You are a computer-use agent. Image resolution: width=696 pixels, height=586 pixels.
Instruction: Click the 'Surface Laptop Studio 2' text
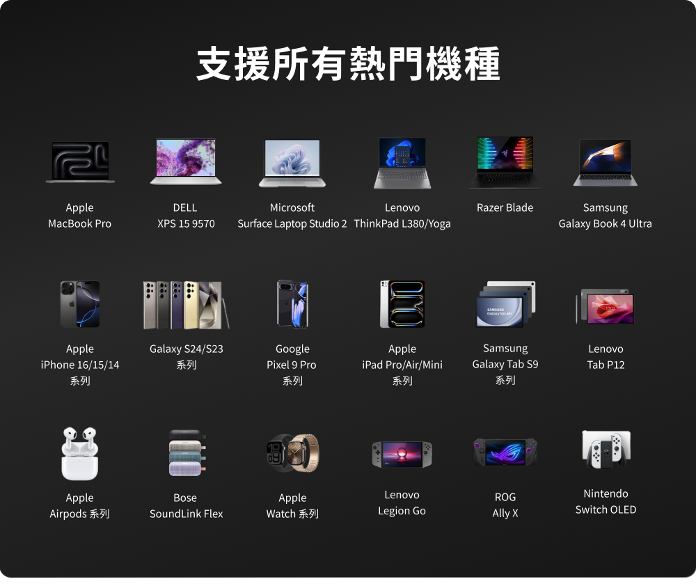(292, 223)
